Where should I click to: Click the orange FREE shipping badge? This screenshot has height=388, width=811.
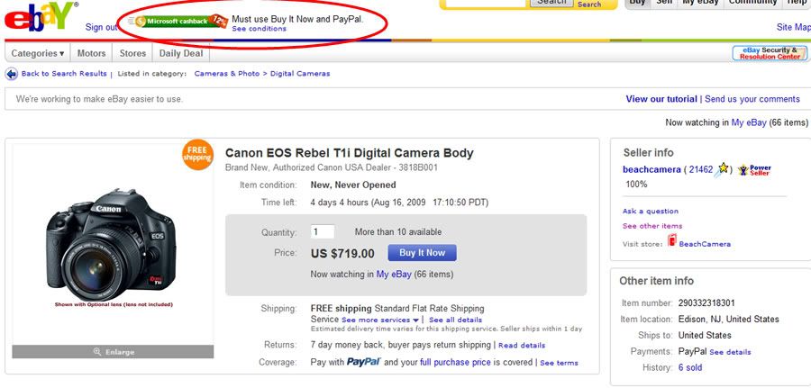[197, 154]
